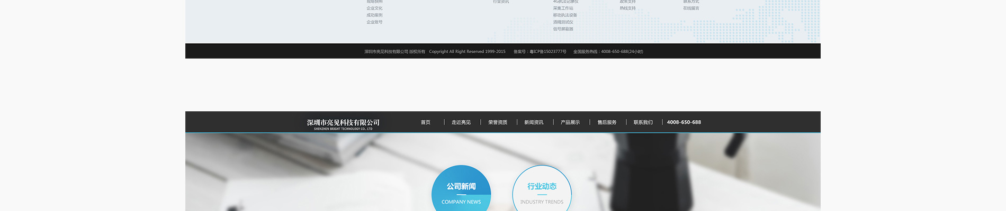Viewport: 1006px width, 211px height.
Task: Click the 企业账号 footer link
Action: (x=374, y=22)
